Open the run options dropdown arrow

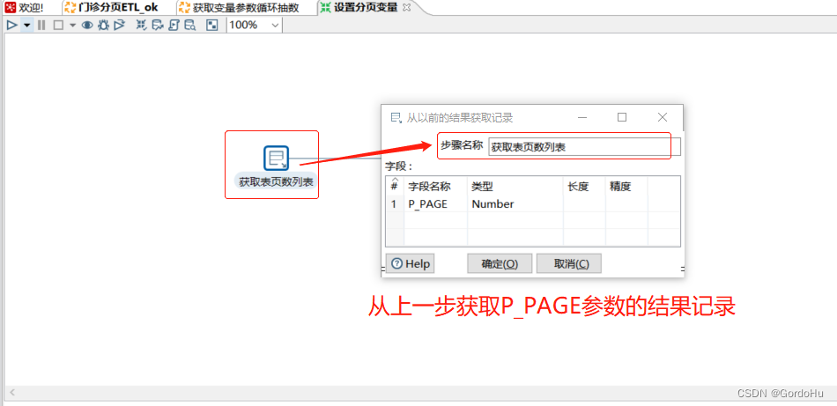[x=26, y=25]
